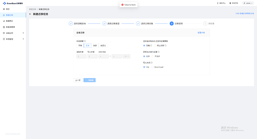Open the admin user dropdown
Image resolution: width=257 pixels, height=139 pixels.
(x=248, y=3)
